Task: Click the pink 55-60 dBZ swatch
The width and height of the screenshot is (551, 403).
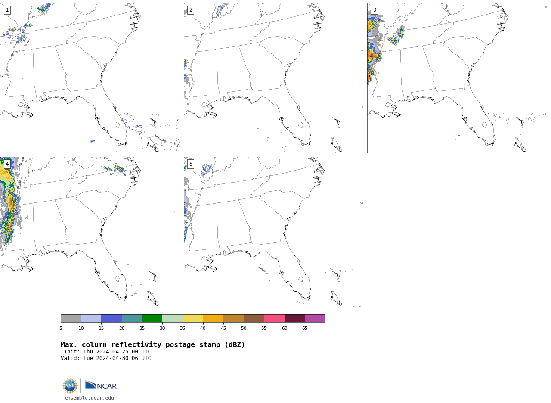Action: click(274, 319)
